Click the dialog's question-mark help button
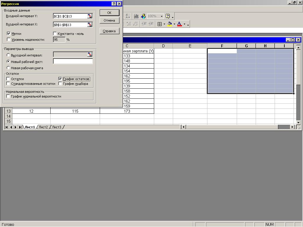The height and width of the screenshot is (227, 303). (114, 4)
